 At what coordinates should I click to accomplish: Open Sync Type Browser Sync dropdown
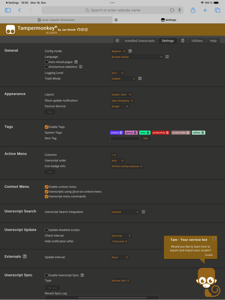point(120,281)
